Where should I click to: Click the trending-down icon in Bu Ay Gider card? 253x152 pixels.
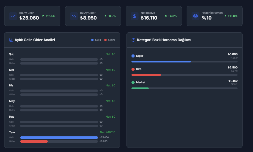tap(74, 16)
